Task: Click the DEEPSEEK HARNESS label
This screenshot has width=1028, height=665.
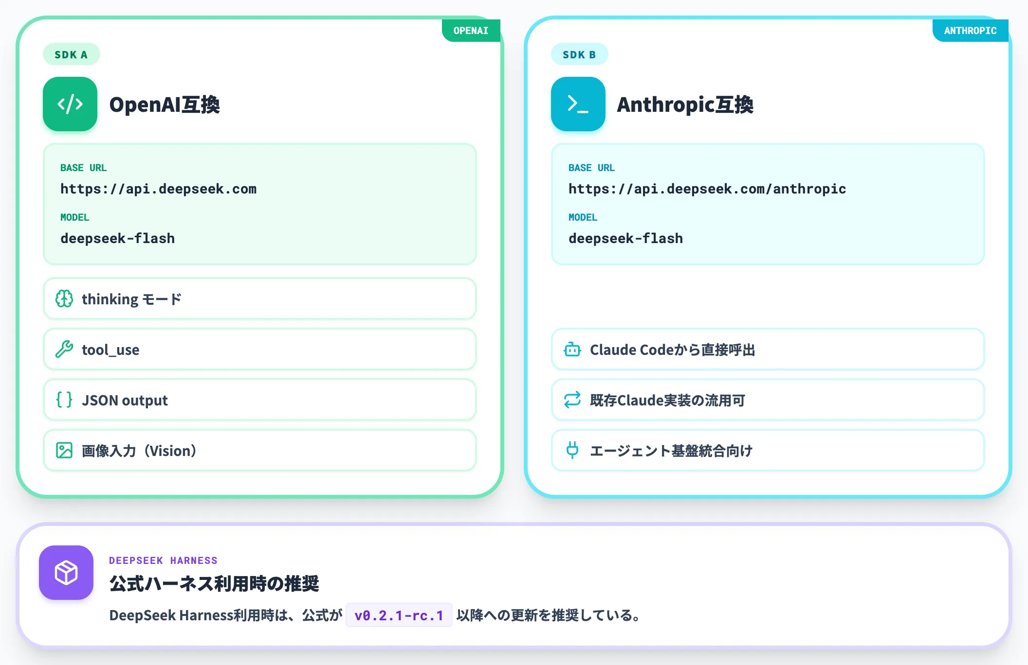Action: click(x=163, y=560)
